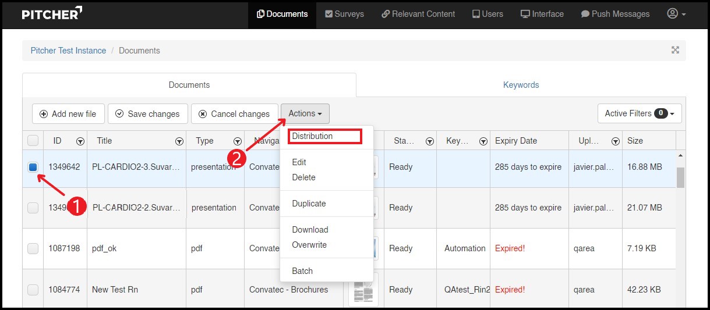Click the Add new file button

(68, 114)
